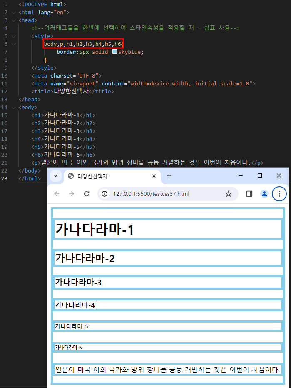
Task: Collapse the html tag fold on line 2
Action: (14, 13)
